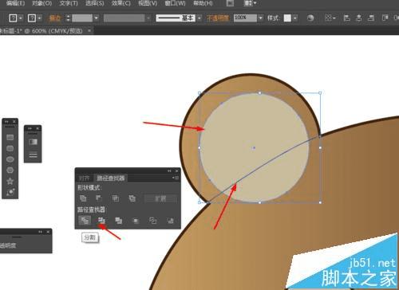399x290 pixels.
Task: Open the stroke color swatch dropdown arrow
Action: pos(40,18)
